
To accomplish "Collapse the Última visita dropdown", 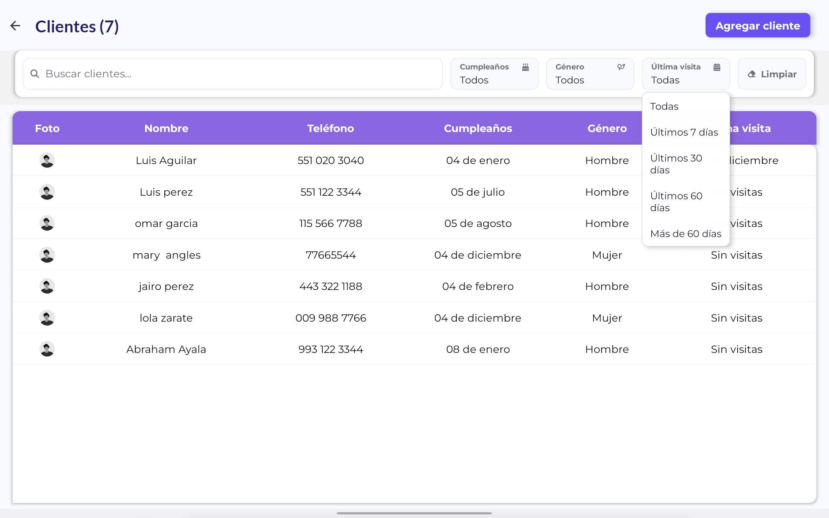I will 685,74.
